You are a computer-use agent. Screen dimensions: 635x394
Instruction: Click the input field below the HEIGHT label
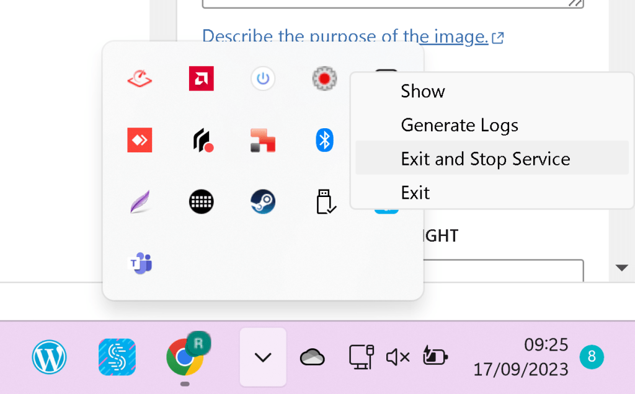(504, 270)
